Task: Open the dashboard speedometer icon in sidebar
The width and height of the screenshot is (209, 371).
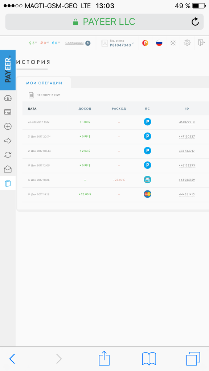Action: [8, 98]
